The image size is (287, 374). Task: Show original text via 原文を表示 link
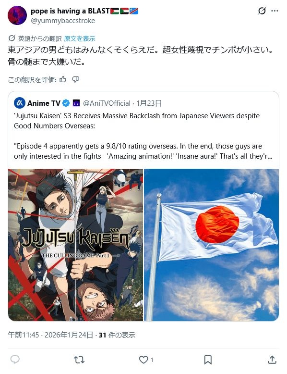pyautogui.click(x=80, y=38)
